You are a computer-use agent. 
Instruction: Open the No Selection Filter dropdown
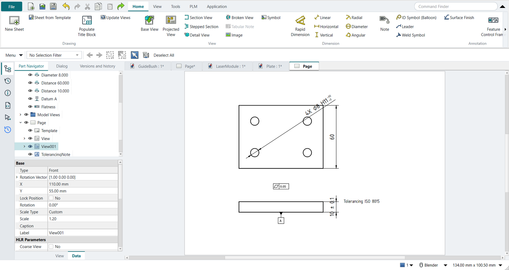pyautogui.click(x=54, y=55)
